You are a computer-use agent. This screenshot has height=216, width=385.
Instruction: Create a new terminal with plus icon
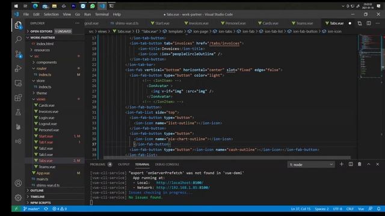341,164
